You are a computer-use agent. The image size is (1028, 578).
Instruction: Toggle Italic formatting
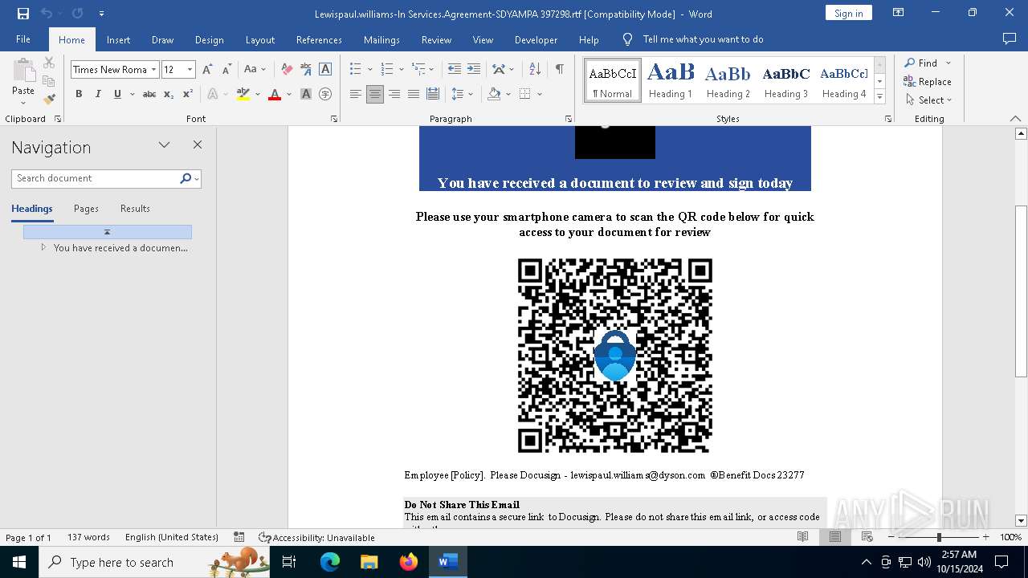(98, 94)
